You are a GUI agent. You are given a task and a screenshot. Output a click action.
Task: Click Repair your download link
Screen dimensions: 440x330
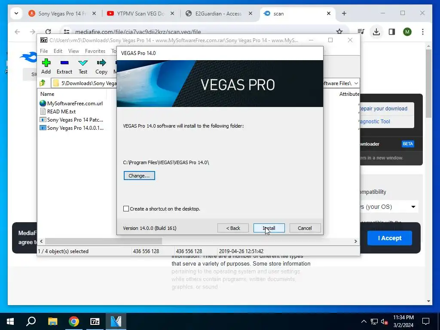click(x=383, y=109)
